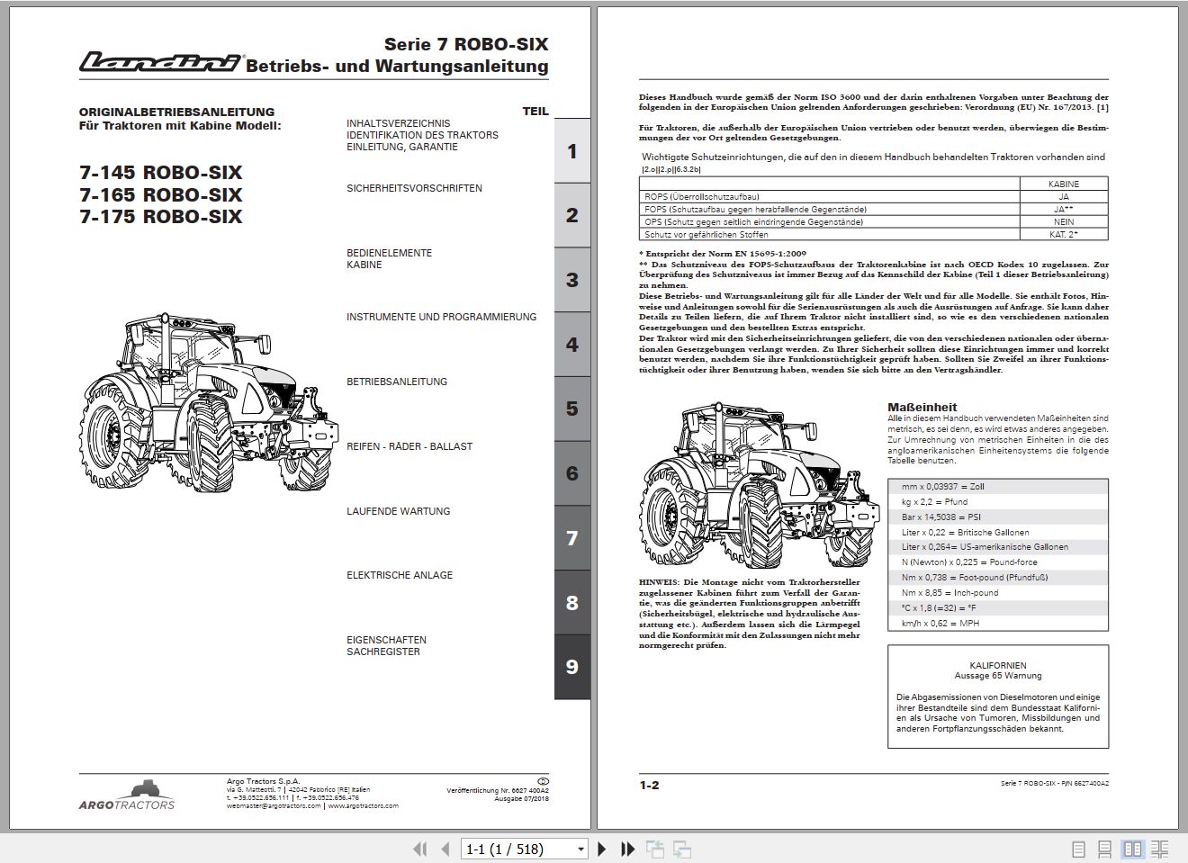Click the KABINE table header
Viewport: 1188px width, 863px height.
[x=1064, y=184]
